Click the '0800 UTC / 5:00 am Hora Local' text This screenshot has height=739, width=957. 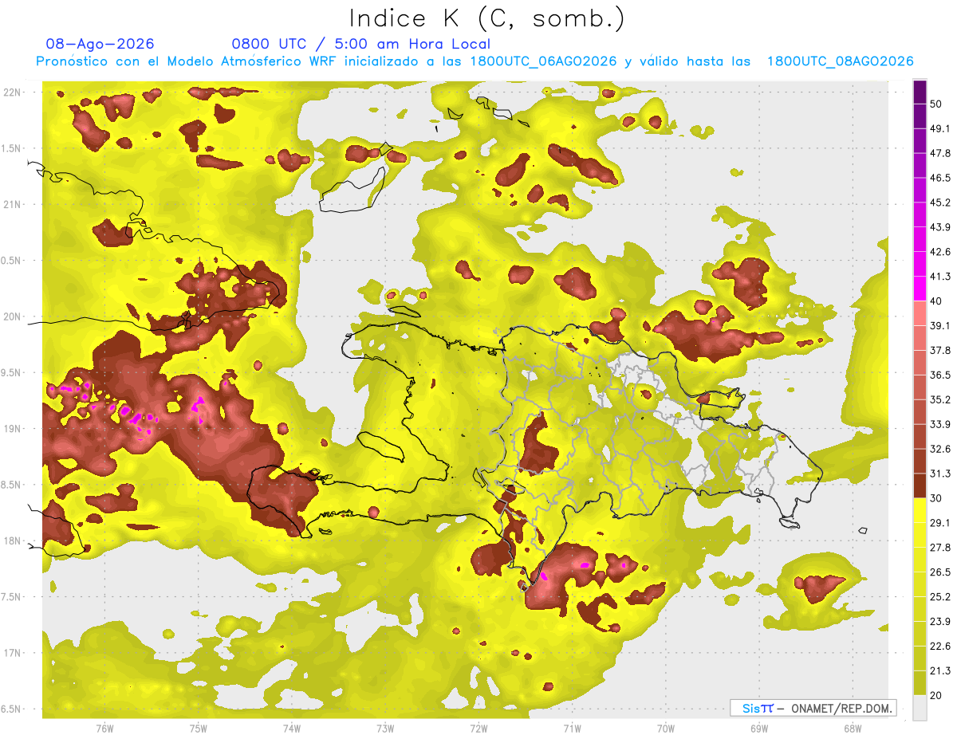pyautogui.click(x=361, y=44)
